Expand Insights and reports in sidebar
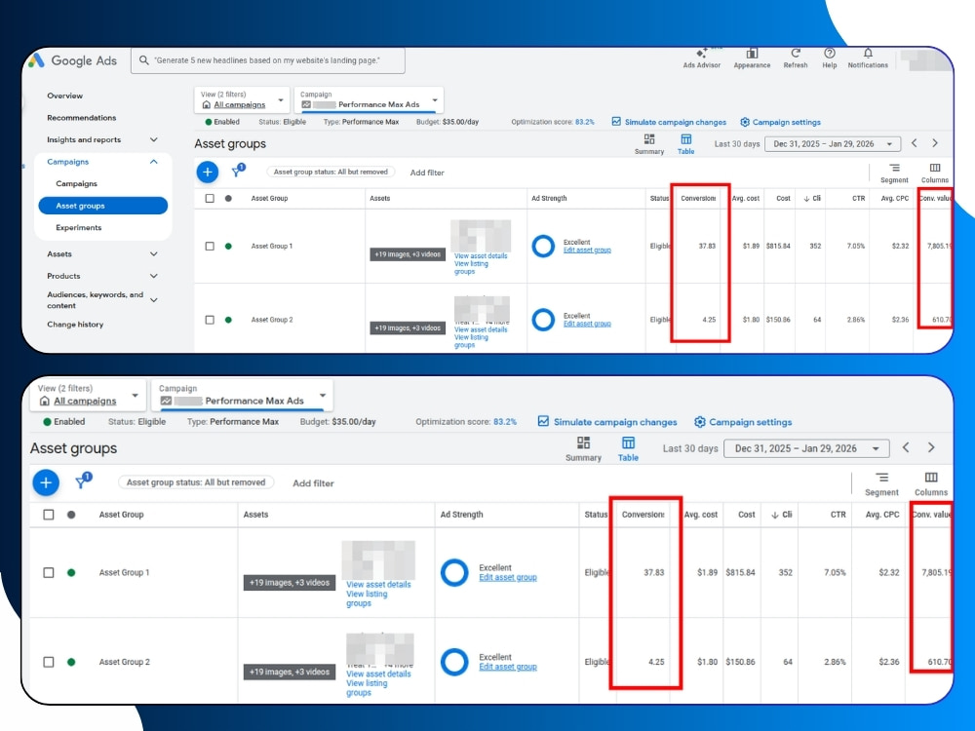Viewport: 975px width, 731px height. pos(154,139)
